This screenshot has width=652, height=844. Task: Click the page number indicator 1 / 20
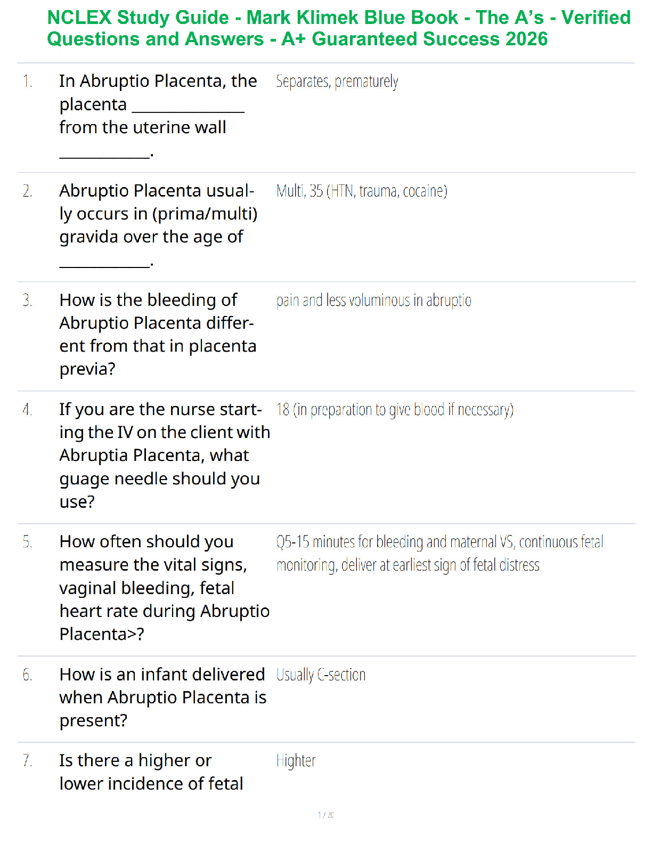click(x=326, y=815)
